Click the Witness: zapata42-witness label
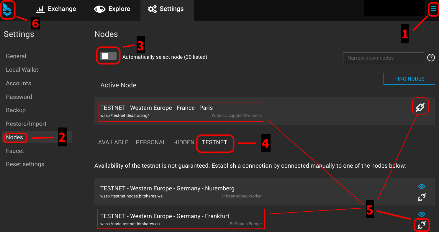 pos(237,115)
